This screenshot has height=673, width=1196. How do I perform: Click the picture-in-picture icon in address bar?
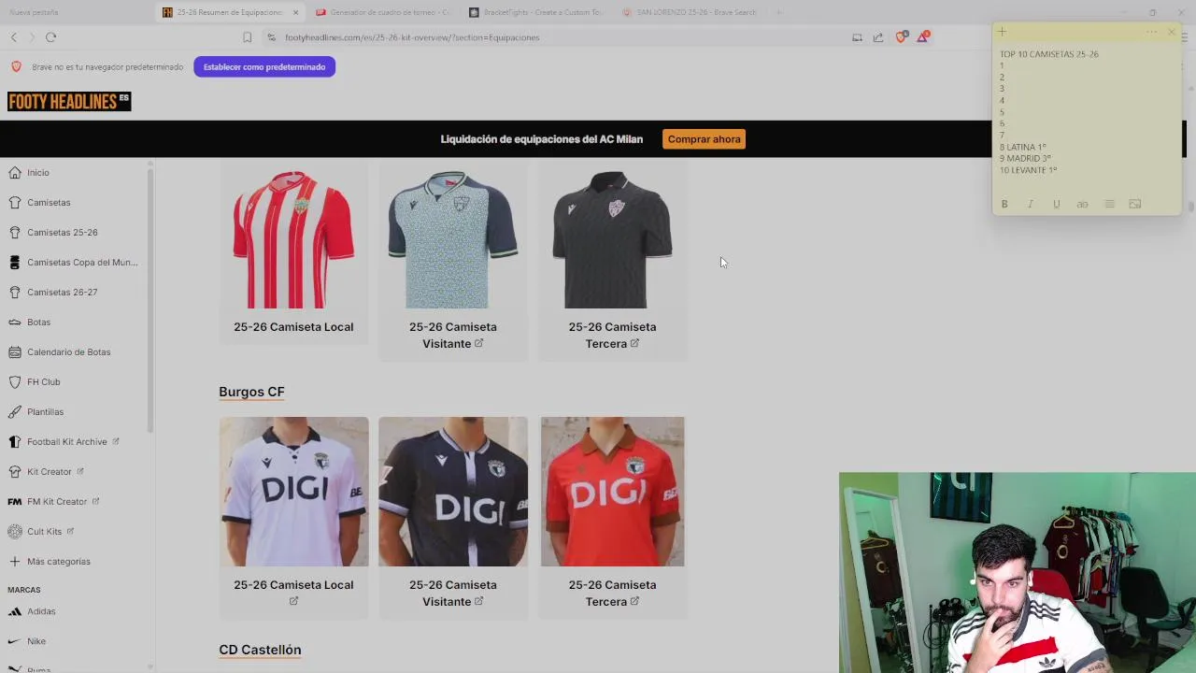click(857, 37)
